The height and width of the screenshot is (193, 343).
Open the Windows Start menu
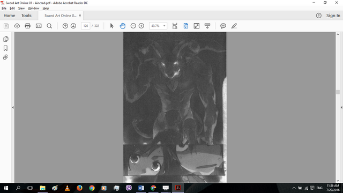[x=6, y=188]
